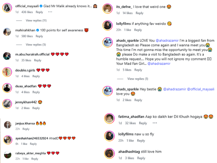The image size is (217, 163).
Task: View 580 likes on mahirahkhan's comment
Action: (27, 36)
